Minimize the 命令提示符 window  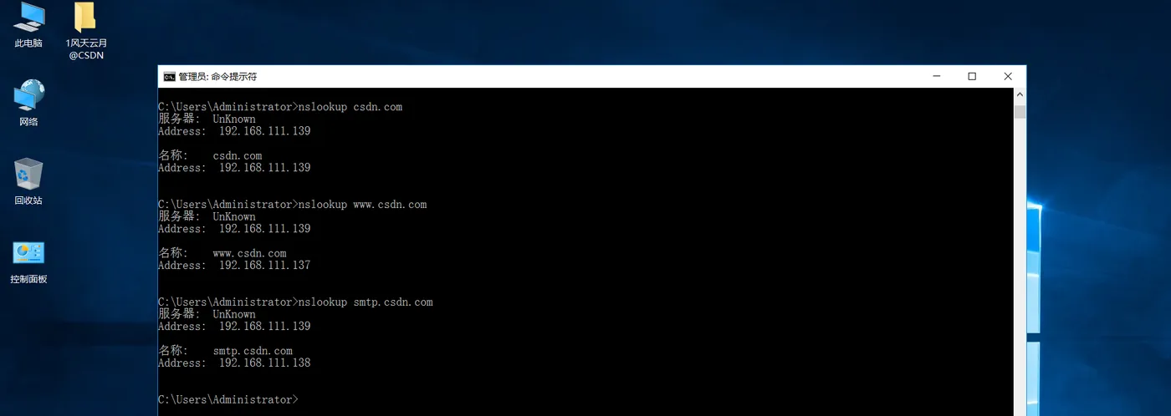(935, 76)
